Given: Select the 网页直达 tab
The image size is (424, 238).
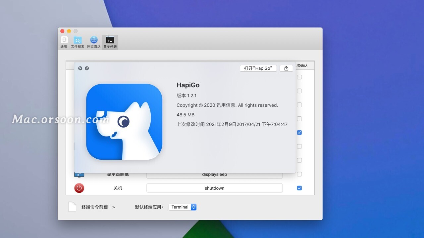Looking at the screenshot, I should pyautogui.click(x=94, y=42).
